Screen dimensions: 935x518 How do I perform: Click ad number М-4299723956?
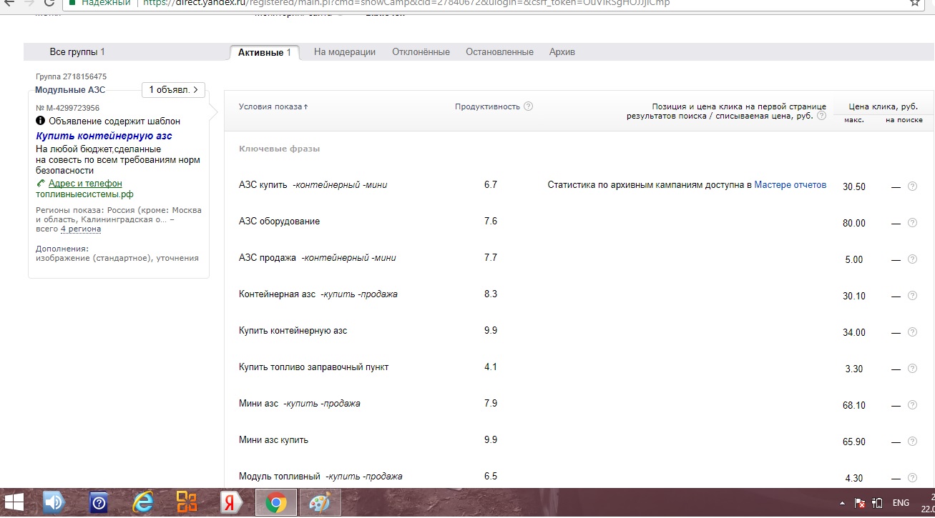(x=67, y=108)
